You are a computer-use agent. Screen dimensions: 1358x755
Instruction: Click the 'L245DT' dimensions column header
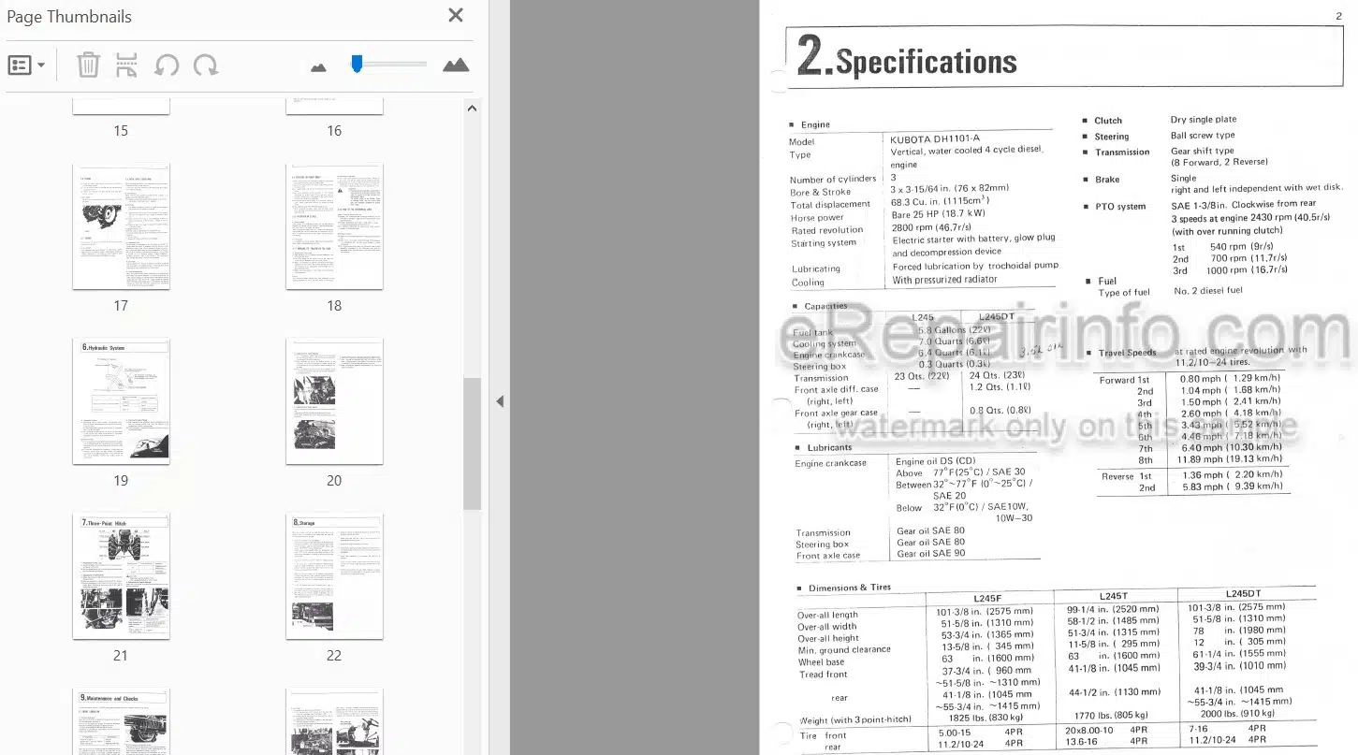coord(1244,593)
